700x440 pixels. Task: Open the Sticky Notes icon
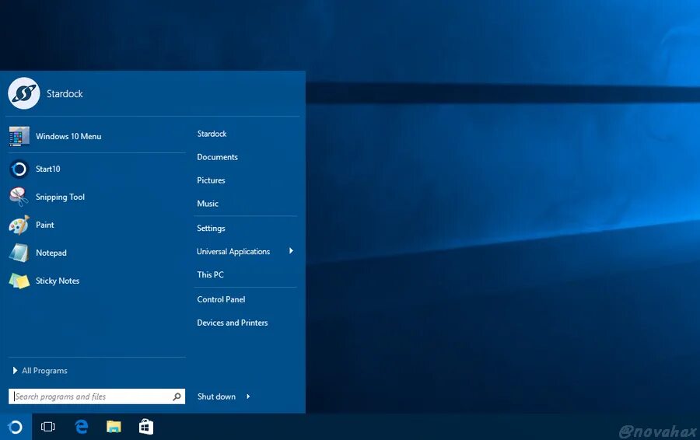(19, 281)
